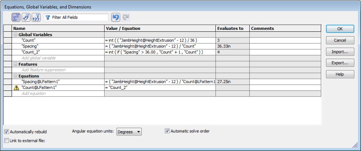The height and width of the screenshot is (151, 361).
Task: Collapse the Global Variables section
Action: click(15, 35)
